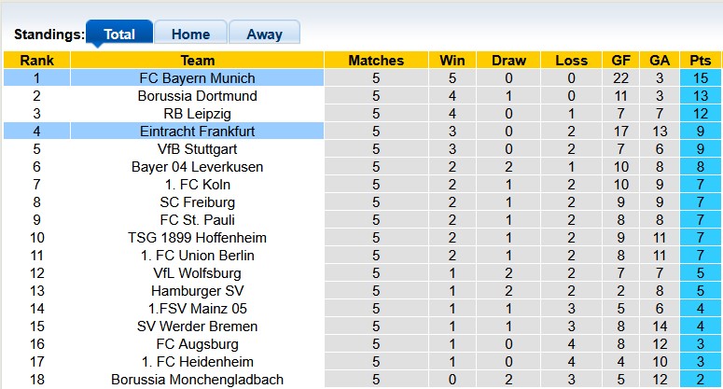The image size is (723, 389).
Task: Open Borussia Monchengladbach team link
Action: coord(197,380)
